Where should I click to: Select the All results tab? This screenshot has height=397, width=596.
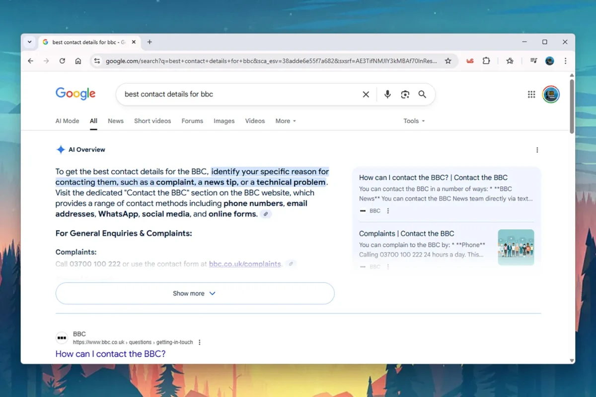[93, 121]
